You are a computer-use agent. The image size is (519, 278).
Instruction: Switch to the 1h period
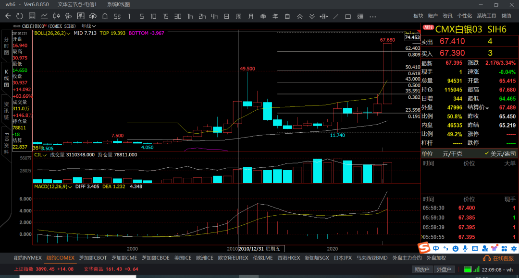click(x=190, y=16)
